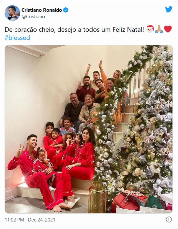
Task: Click the red gift bag in photo
Action: [x=126, y=202]
